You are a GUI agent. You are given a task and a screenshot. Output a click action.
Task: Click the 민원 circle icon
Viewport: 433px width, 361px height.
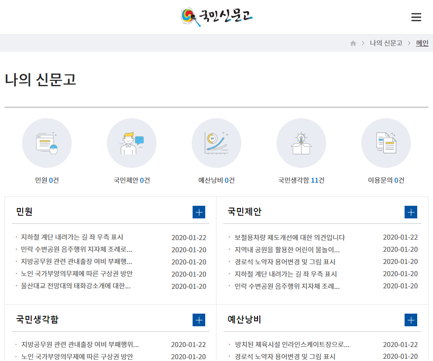point(47,143)
